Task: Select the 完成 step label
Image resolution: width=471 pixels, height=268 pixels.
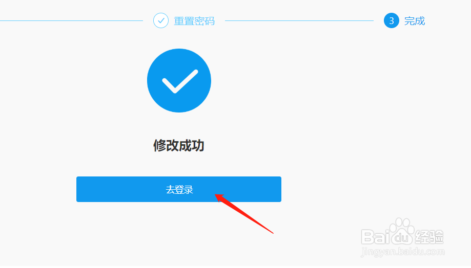Action: [x=415, y=21]
